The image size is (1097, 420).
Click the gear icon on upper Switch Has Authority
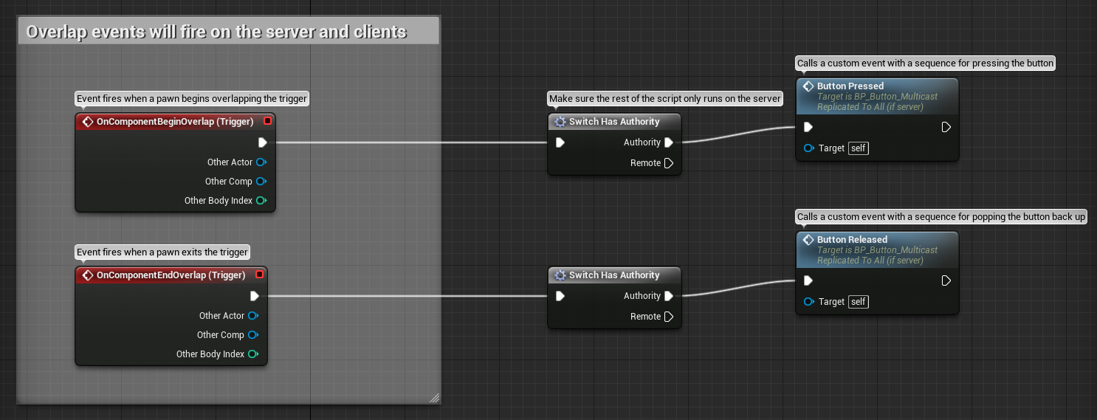560,122
